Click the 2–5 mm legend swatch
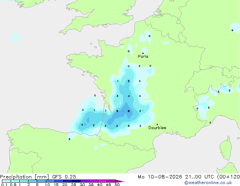This screenshot has height=186, width=240. point(33,181)
